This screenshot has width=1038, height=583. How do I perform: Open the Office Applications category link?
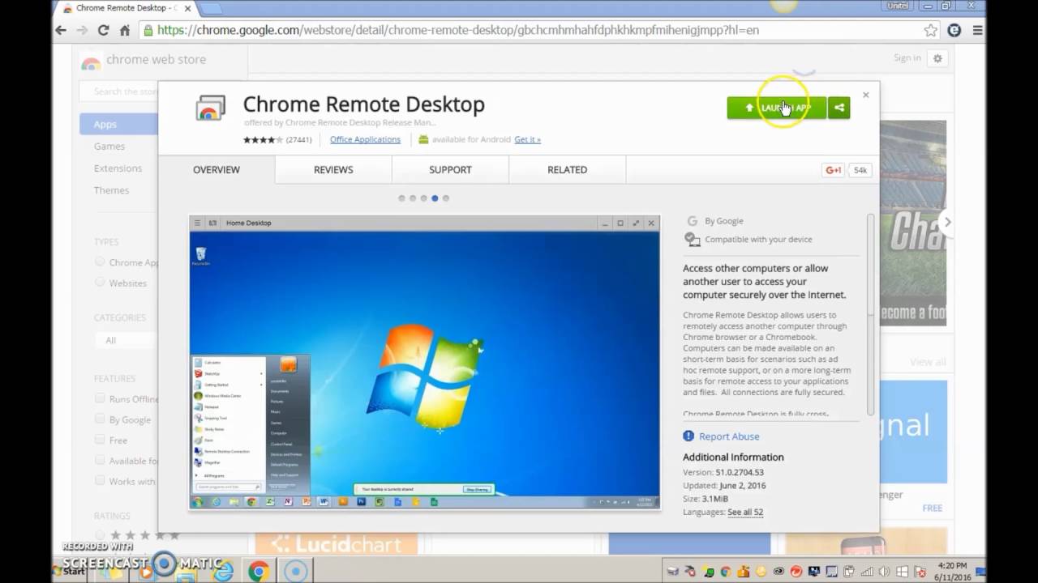pos(365,139)
